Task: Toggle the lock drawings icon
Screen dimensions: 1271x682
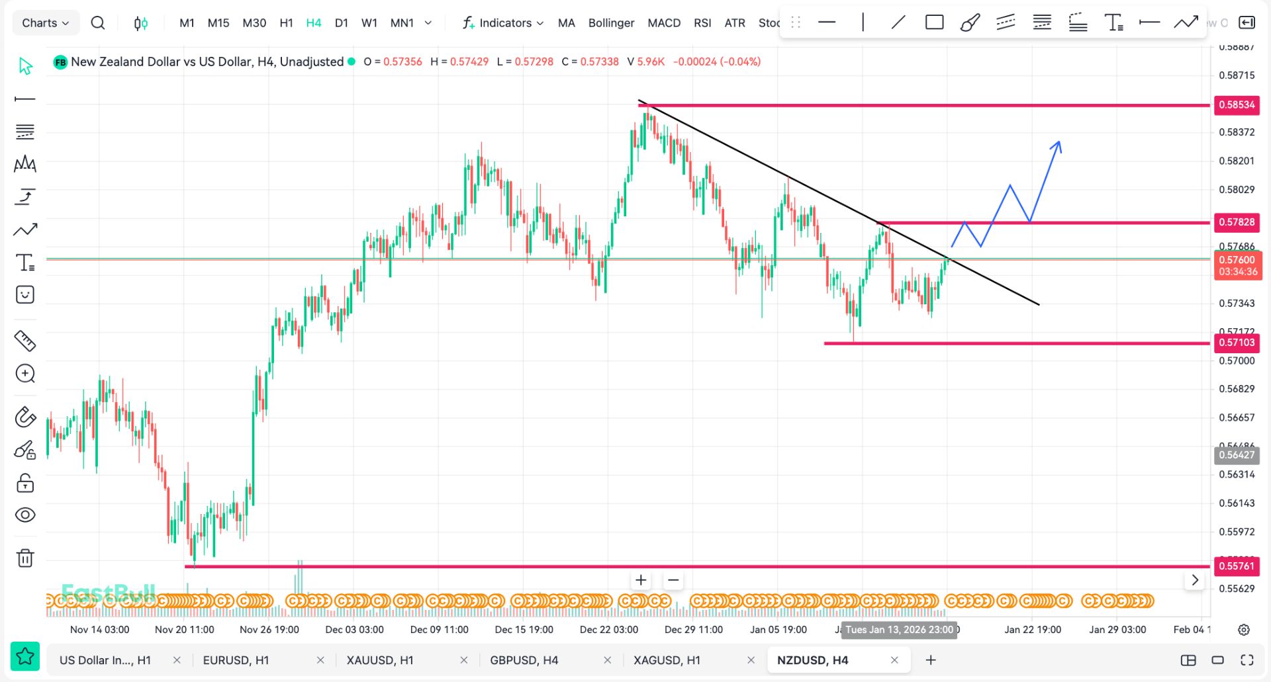Action: coord(25,483)
